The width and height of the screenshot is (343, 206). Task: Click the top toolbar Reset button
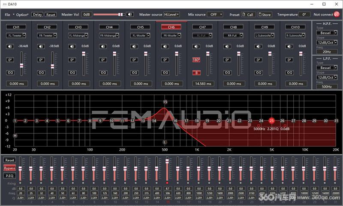[51, 15]
